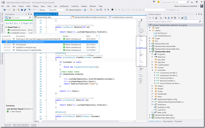
Task: Open file icon in the main toolbar
Action: (19, 10)
